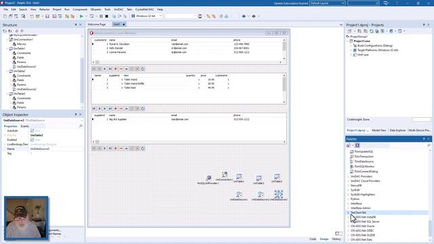Open the File menu
Screen dimensions: 434x244
click(6, 9)
